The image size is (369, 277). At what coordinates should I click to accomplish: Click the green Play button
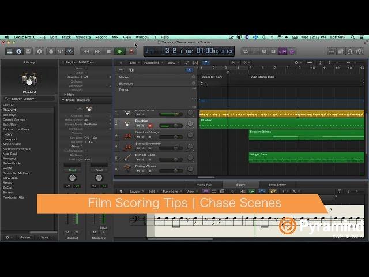coord(120,51)
